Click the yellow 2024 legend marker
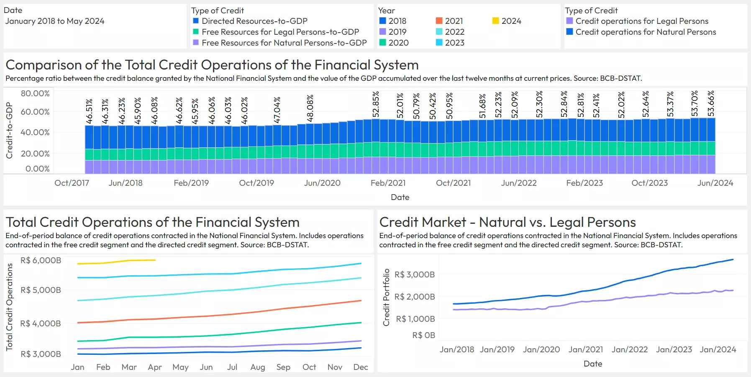 (x=495, y=21)
